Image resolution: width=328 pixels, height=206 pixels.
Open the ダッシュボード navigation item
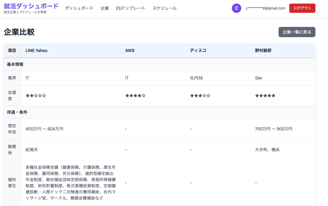click(x=79, y=8)
